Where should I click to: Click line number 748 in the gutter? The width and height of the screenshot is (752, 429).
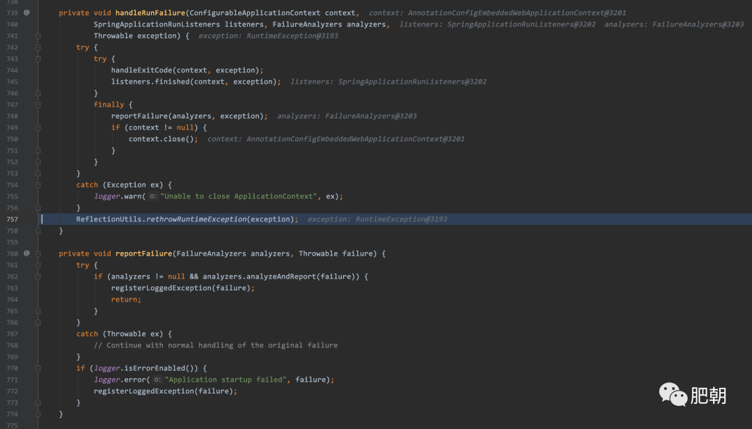[x=13, y=116]
